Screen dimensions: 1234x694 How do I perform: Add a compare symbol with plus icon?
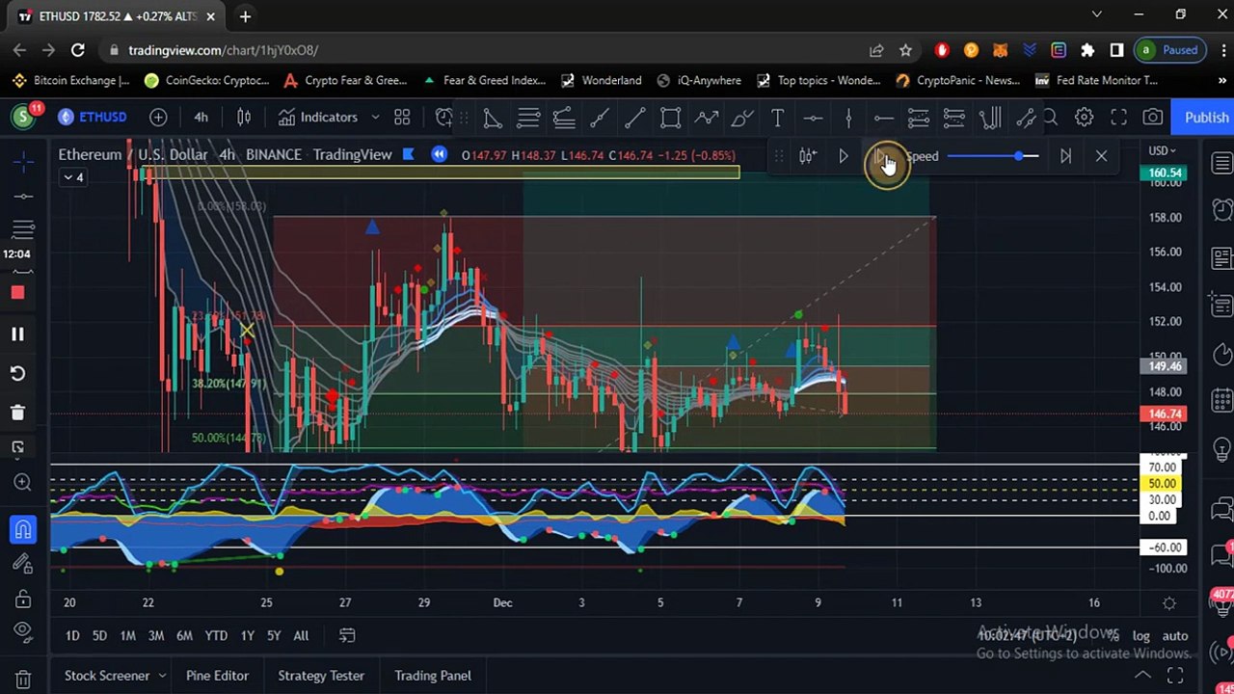tap(158, 118)
